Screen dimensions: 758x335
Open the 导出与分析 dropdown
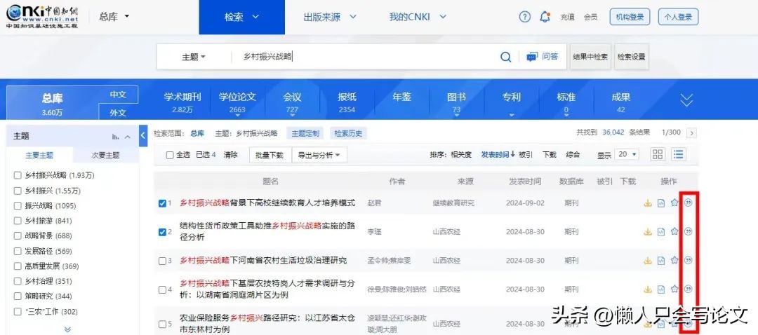(x=319, y=155)
